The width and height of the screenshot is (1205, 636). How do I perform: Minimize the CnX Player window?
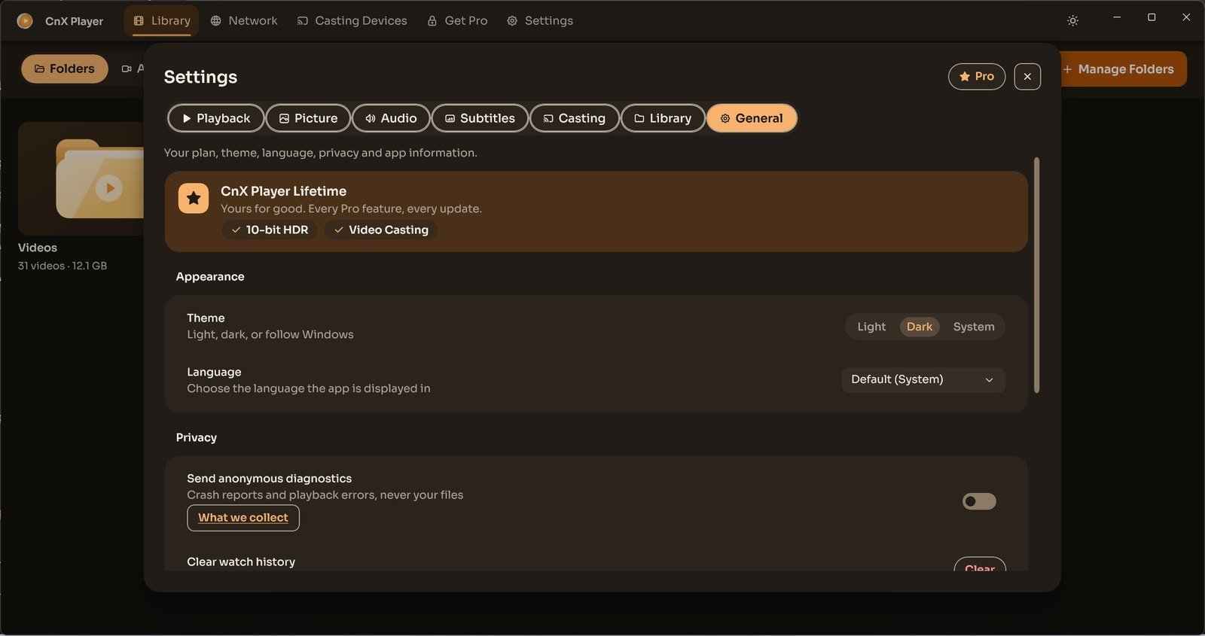pos(1117,17)
